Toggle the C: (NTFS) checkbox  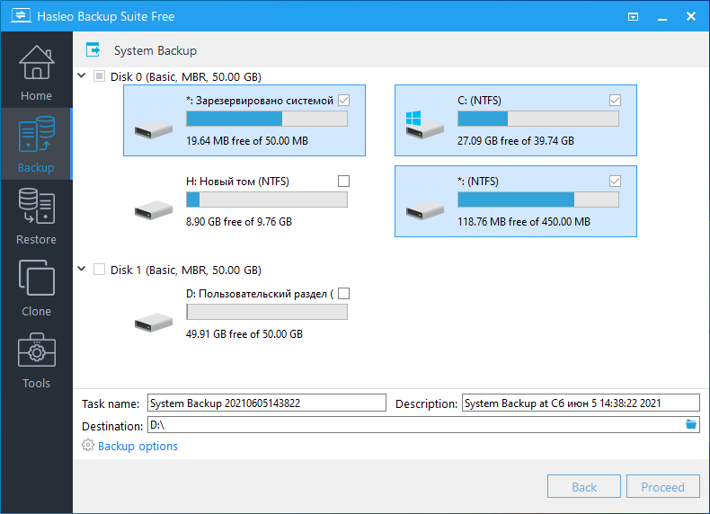point(615,100)
